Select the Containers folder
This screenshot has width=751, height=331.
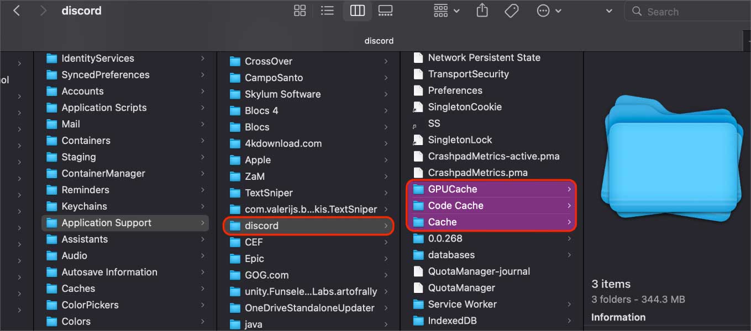pyautogui.click(x=125, y=141)
